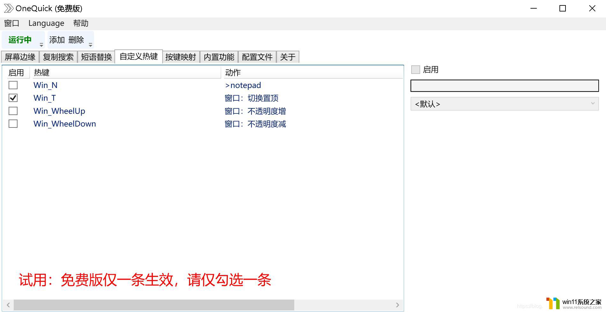
Task: Maximize the OneQuick window
Action: (x=563, y=8)
